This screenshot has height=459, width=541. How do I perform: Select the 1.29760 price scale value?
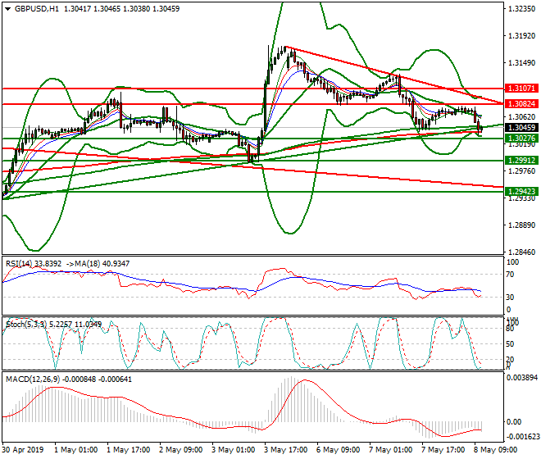click(522, 171)
